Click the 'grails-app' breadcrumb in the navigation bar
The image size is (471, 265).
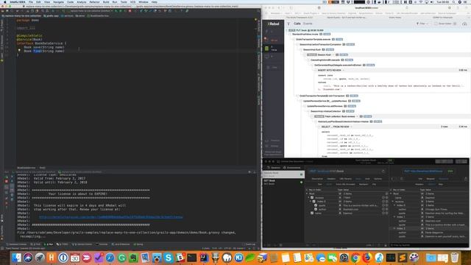pyautogui.click(x=51, y=16)
